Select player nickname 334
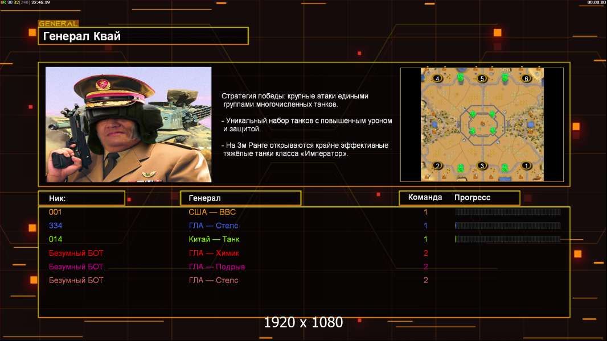Screen dimensions: 607x341 click(x=55, y=226)
